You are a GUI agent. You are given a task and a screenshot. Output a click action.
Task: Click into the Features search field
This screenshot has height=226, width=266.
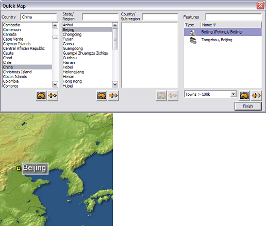[234, 17]
